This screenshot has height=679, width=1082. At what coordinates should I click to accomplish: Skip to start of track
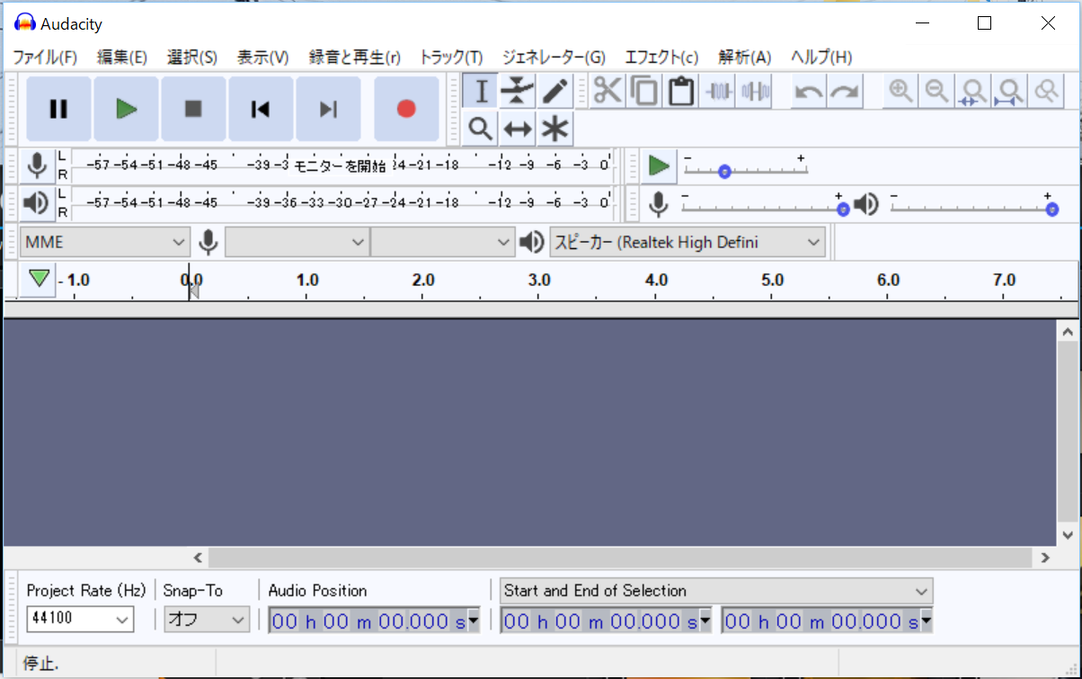261,109
